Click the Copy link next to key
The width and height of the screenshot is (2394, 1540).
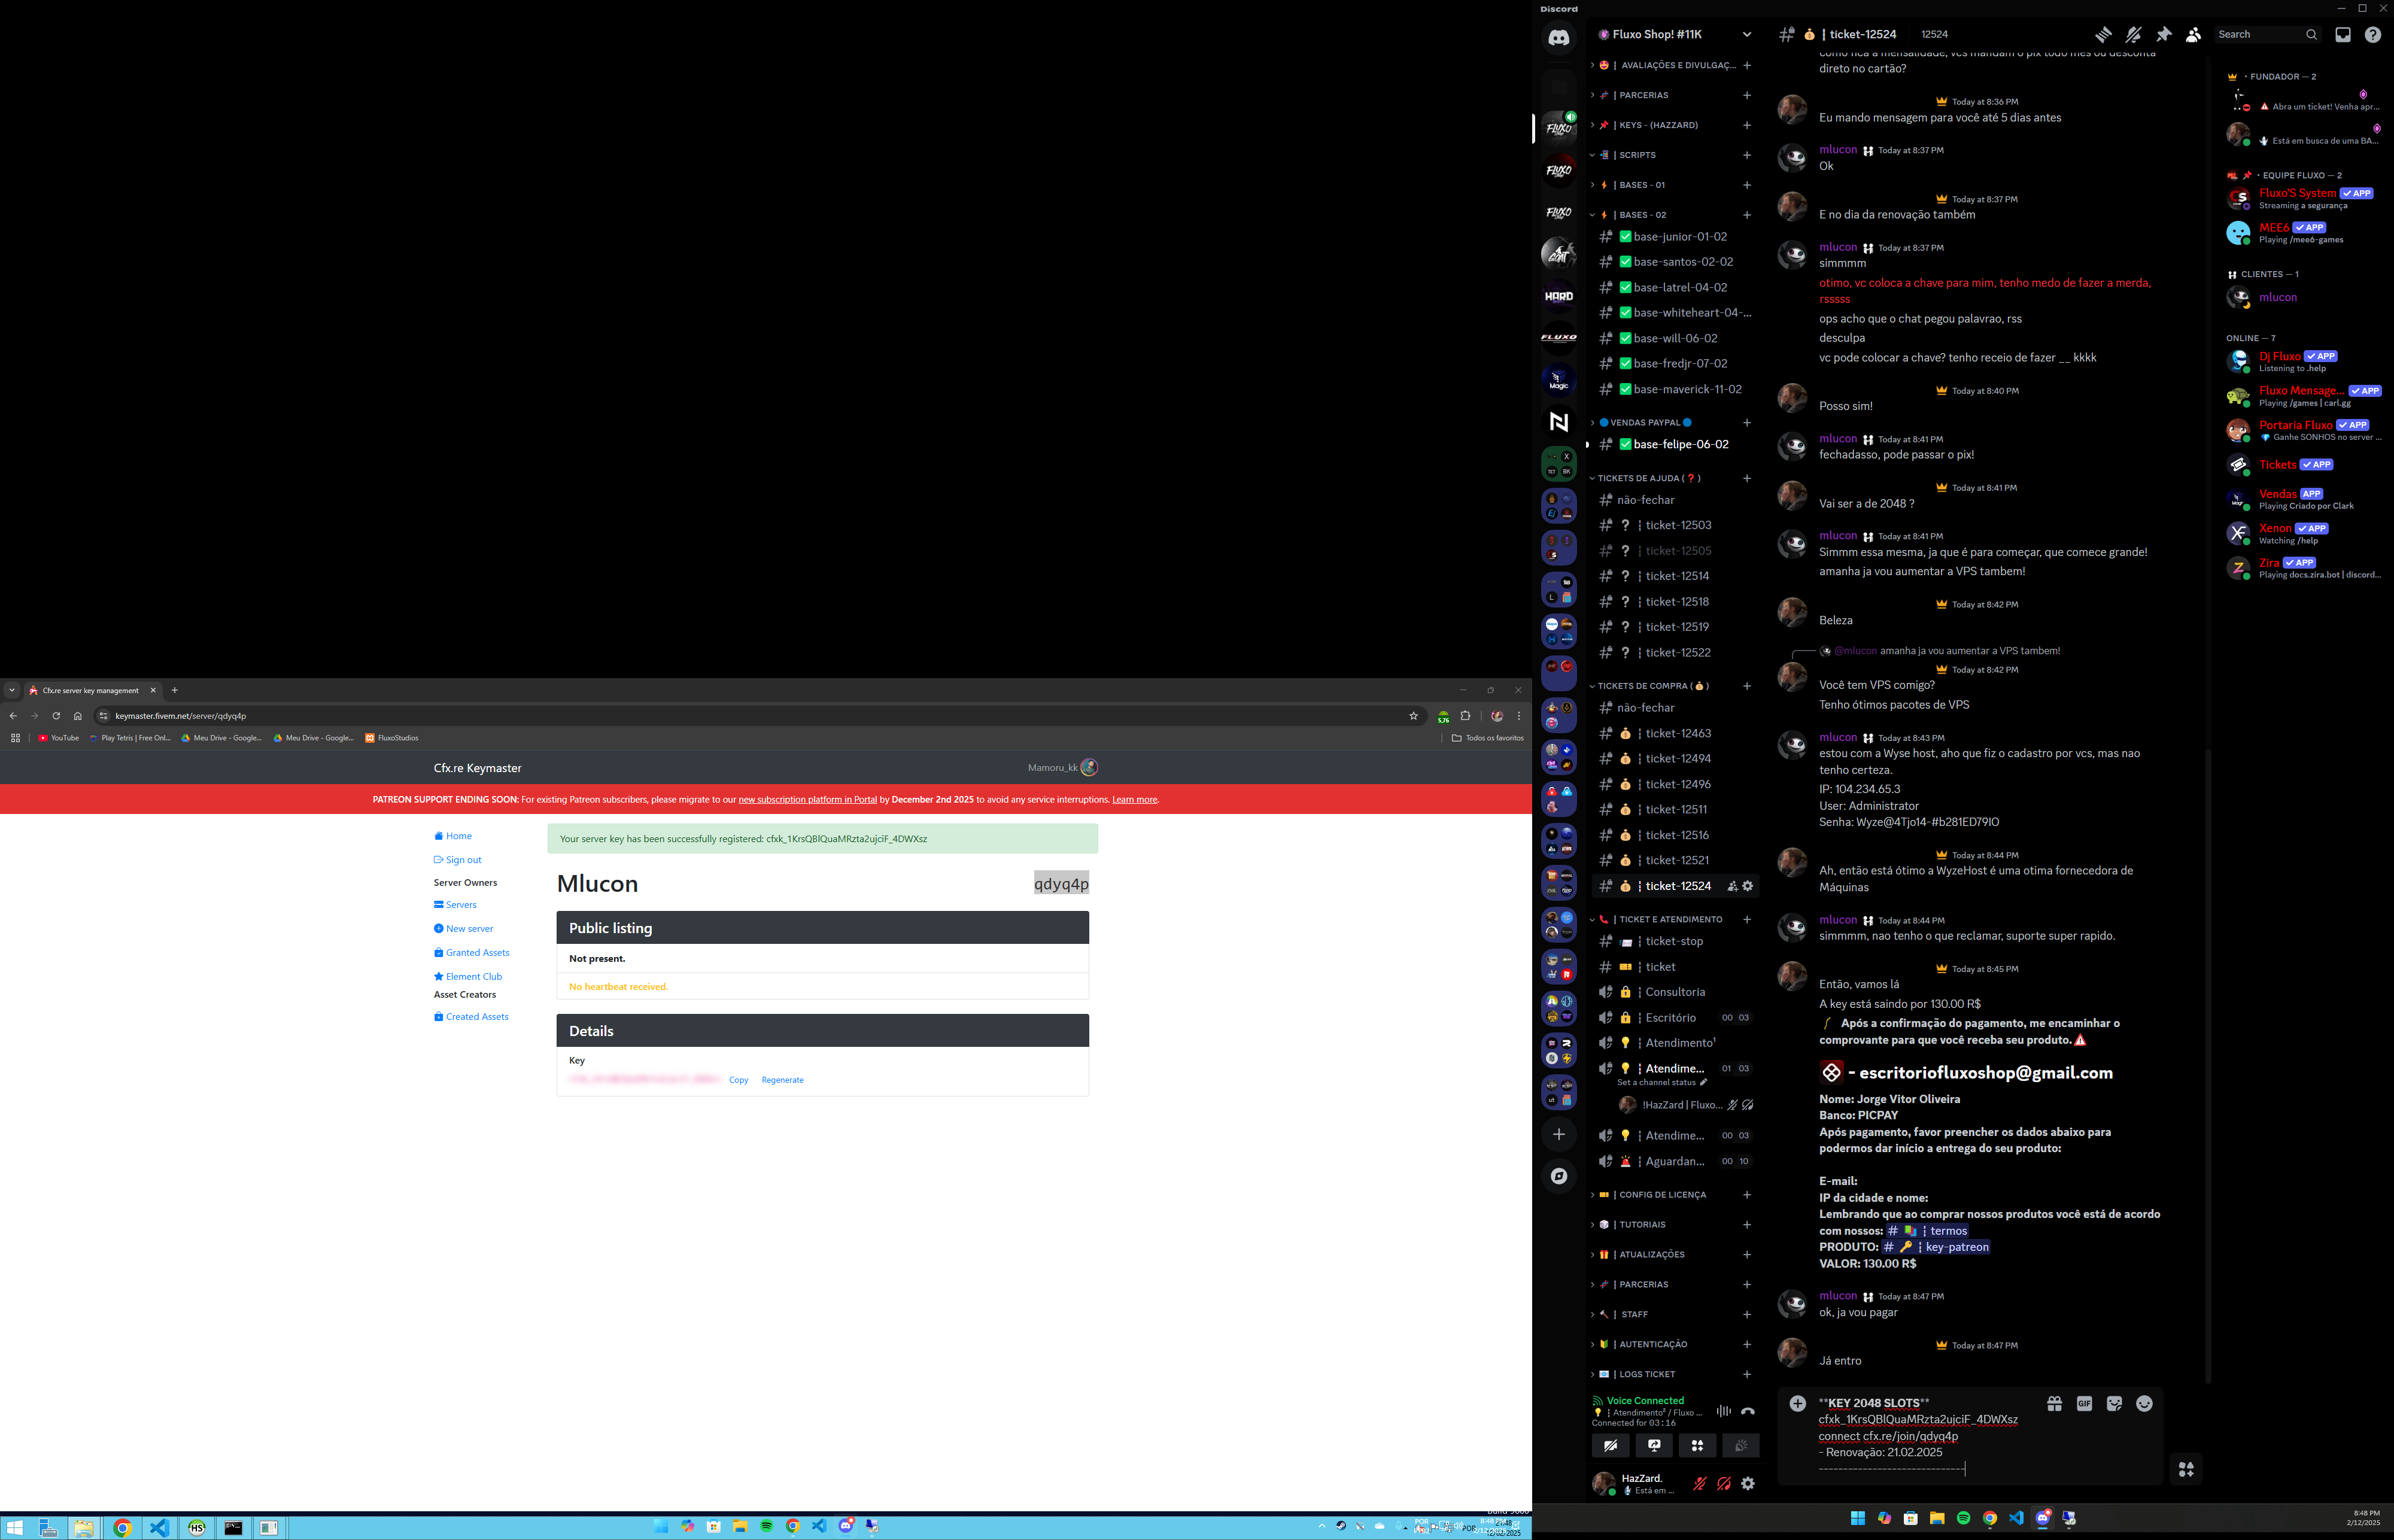pos(738,1080)
